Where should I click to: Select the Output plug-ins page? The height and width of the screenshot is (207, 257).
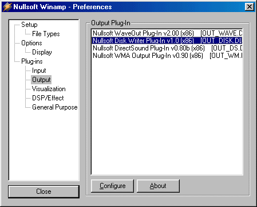(41, 80)
